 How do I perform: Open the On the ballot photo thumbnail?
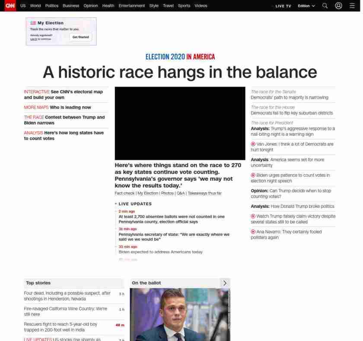pyautogui.click(x=180, y=314)
